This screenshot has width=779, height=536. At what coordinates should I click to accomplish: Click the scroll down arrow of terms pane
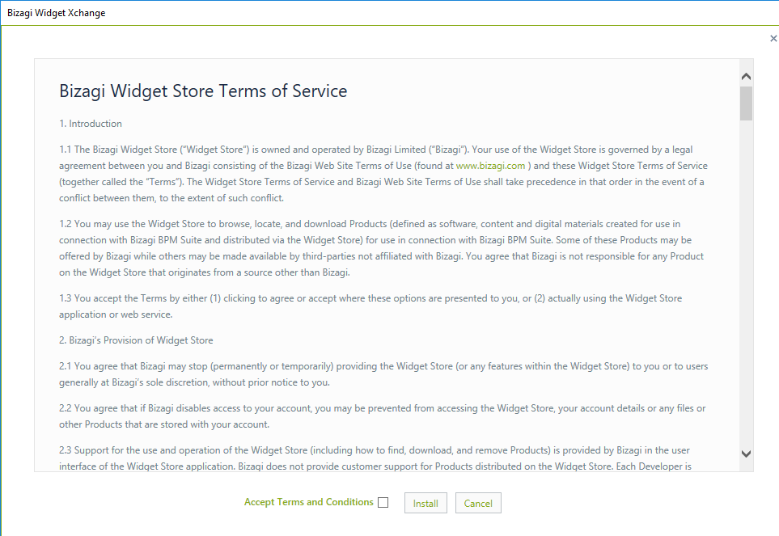click(x=746, y=454)
